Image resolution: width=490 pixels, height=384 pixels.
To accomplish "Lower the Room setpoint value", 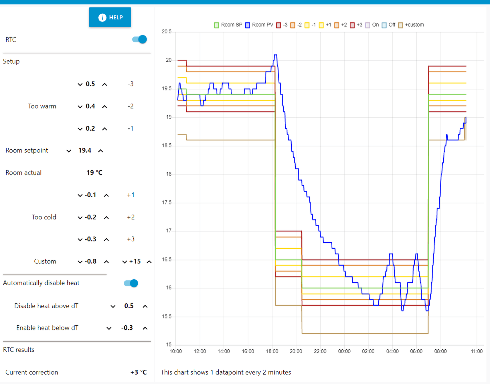I will click(69, 151).
